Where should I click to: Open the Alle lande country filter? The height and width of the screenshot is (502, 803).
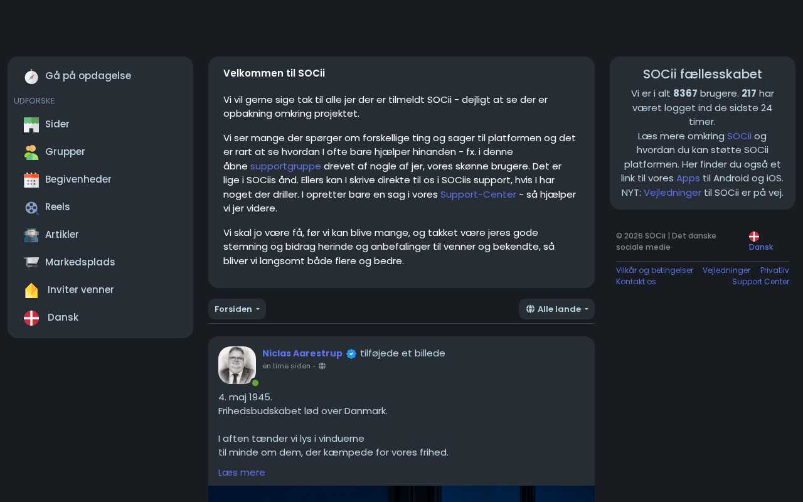(x=556, y=309)
